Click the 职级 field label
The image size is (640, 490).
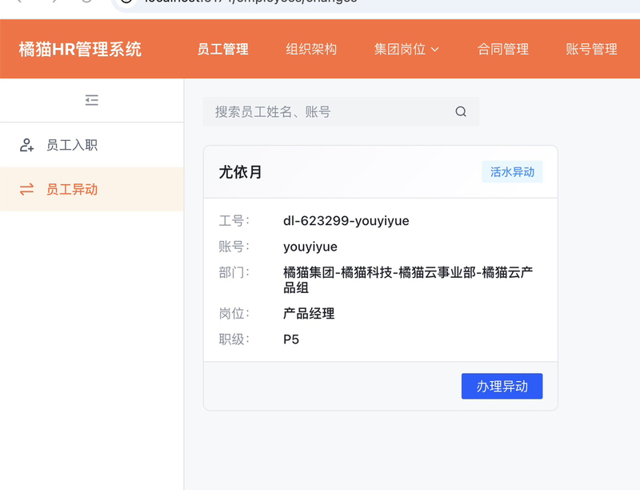(234, 339)
